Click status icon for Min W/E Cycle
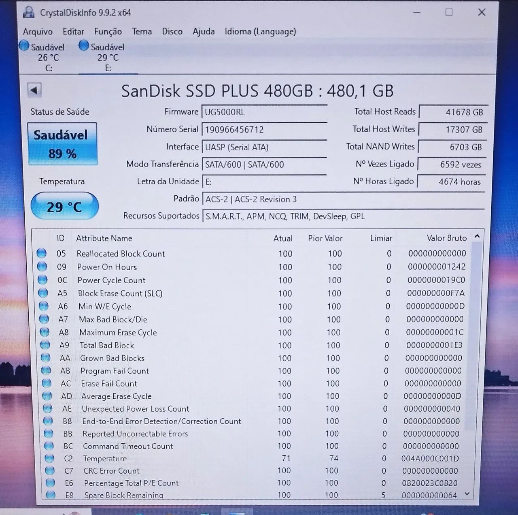Screen dimensions: 518x515 [x=43, y=306]
